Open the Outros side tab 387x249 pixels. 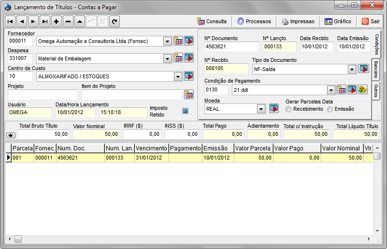coord(375,90)
